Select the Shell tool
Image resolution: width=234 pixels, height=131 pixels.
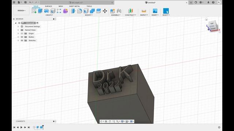point(86,11)
